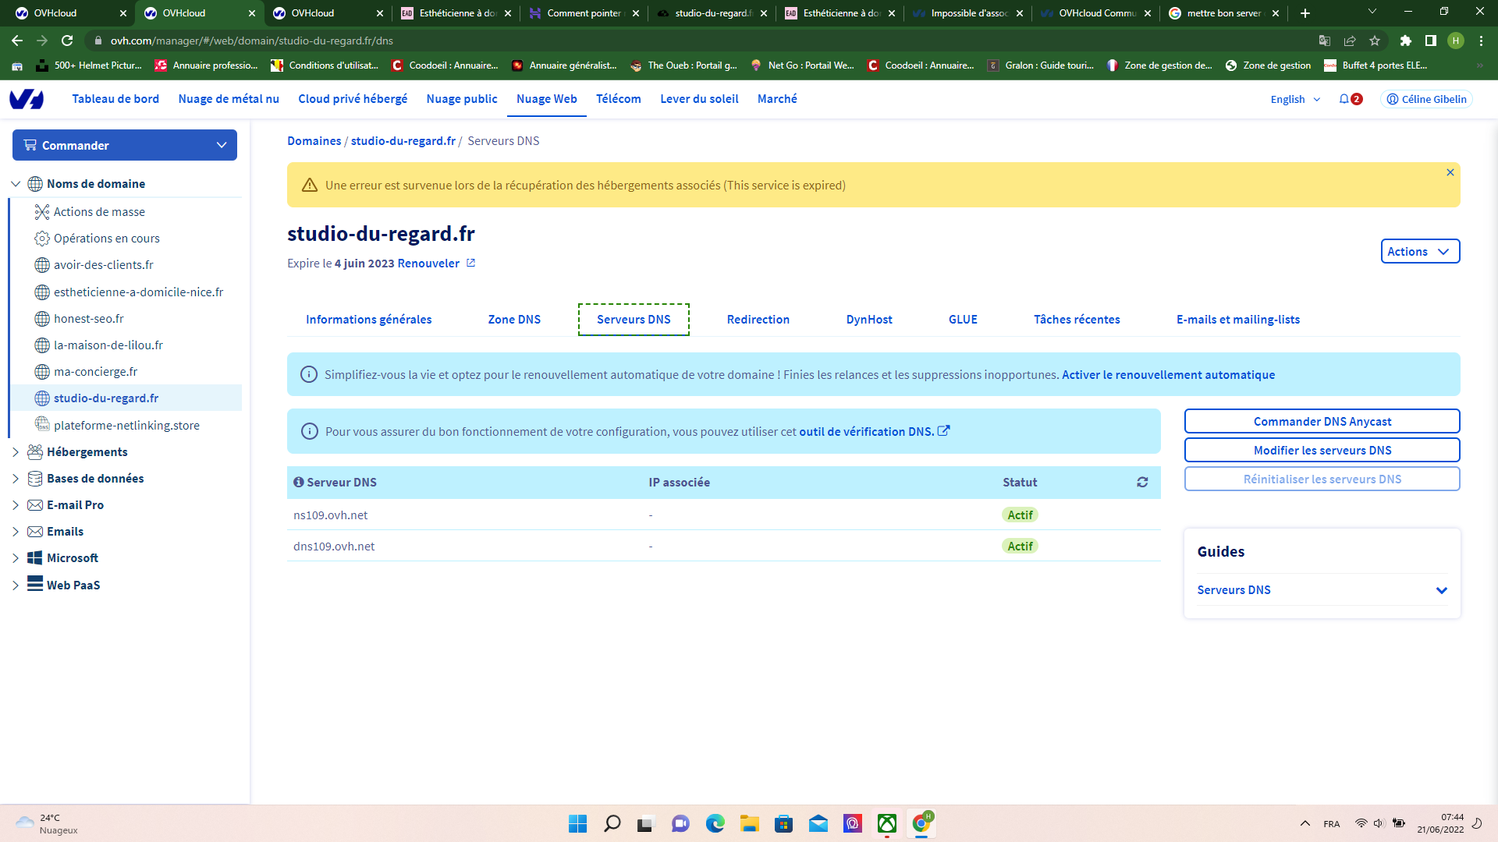Open the Chrome profile avatar

1456,41
